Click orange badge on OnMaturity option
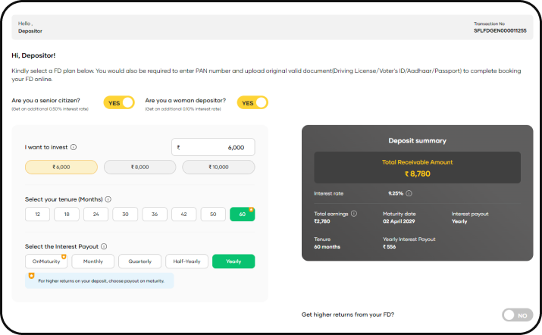This screenshot has width=542, height=335. pyautogui.click(x=64, y=256)
